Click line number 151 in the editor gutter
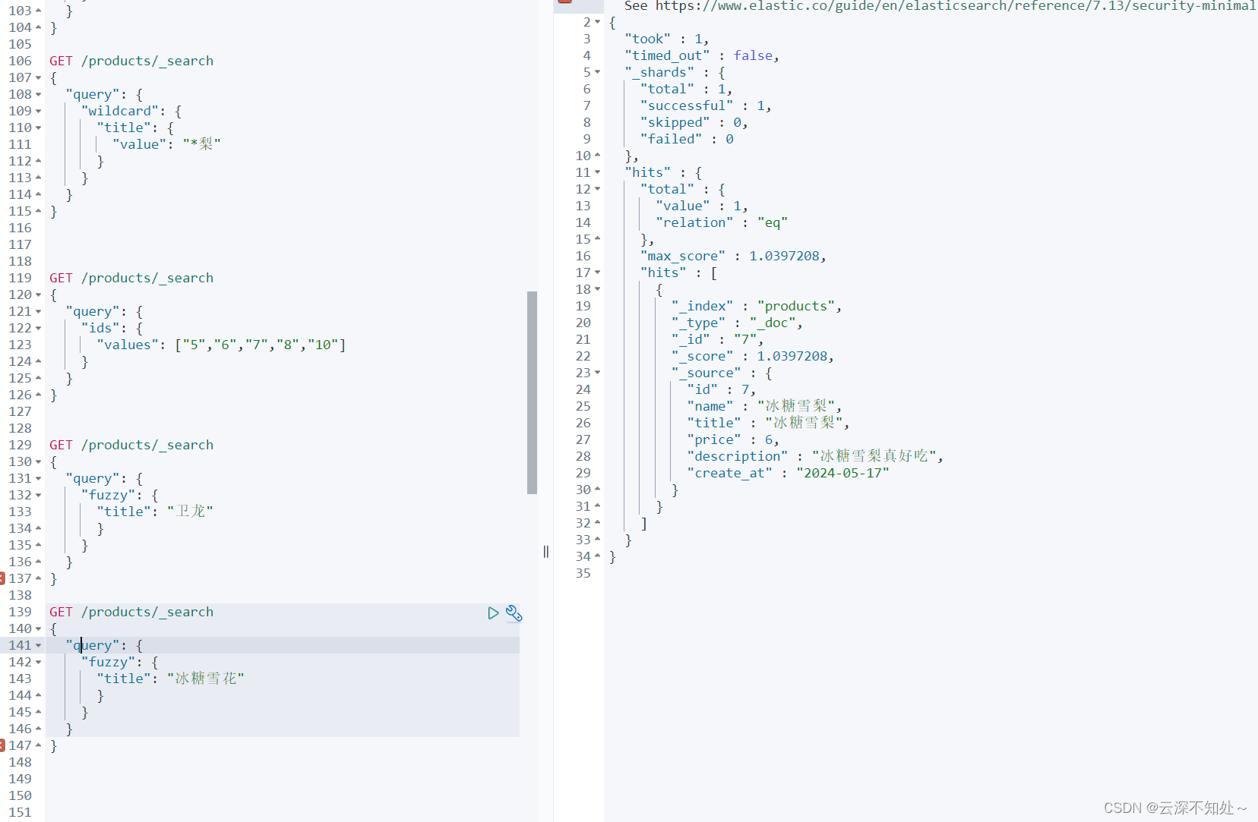Image resolution: width=1258 pixels, height=822 pixels. [x=21, y=812]
